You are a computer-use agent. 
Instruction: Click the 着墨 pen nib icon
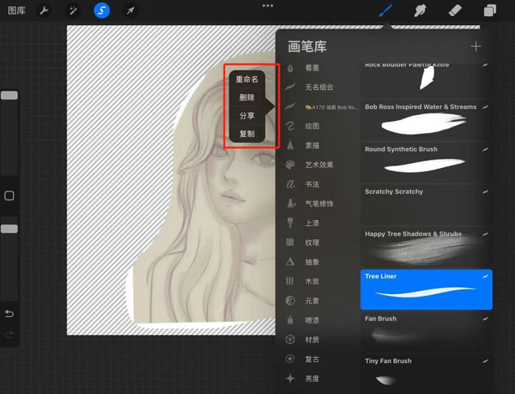290,68
